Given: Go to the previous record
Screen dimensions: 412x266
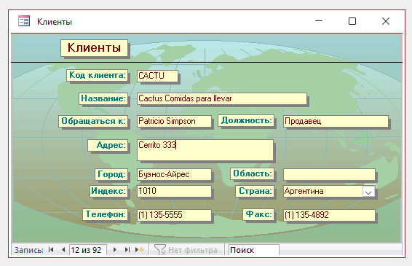Looking at the screenshot, I should (63, 250).
